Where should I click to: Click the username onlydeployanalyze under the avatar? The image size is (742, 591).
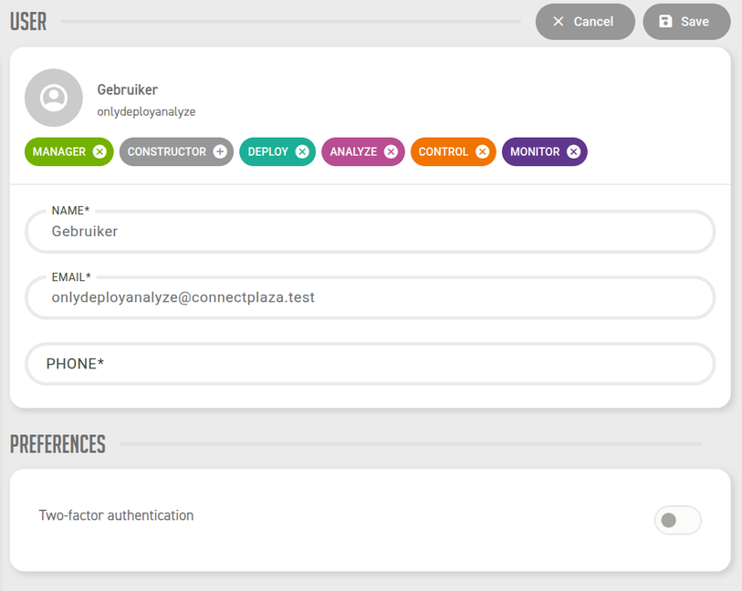(x=146, y=112)
